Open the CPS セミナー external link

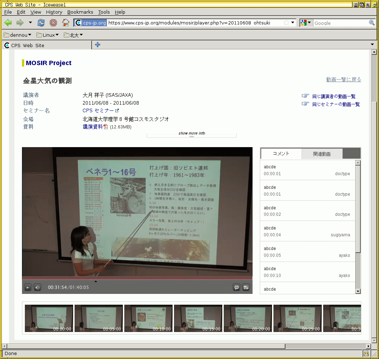(x=101, y=110)
